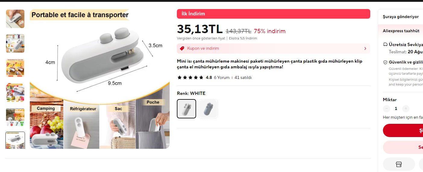
Task: Expand the Kupon ve indirim chevron
Action: (365, 48)
